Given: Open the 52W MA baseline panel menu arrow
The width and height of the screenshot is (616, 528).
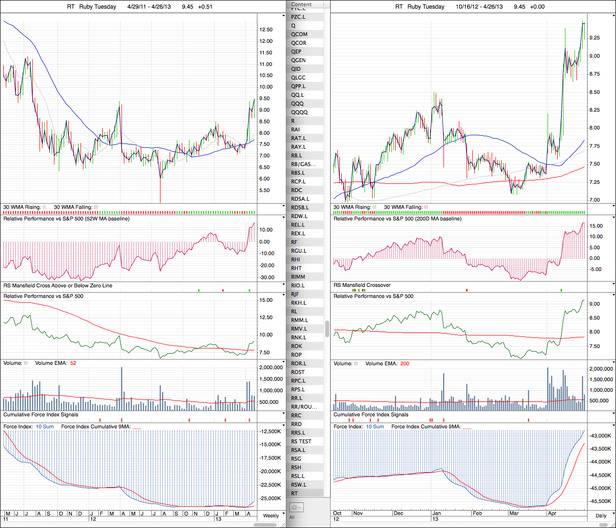Looking at the screenshot, I should (x=283, y=218).
